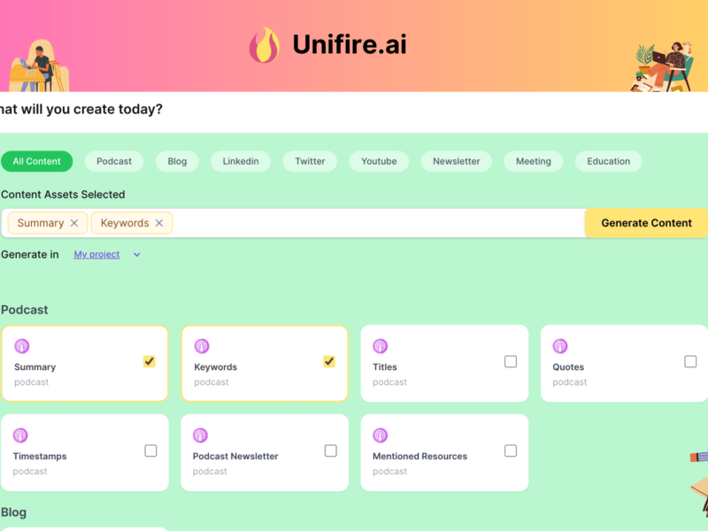Click the Summary card title text

(x=35, y=367)
